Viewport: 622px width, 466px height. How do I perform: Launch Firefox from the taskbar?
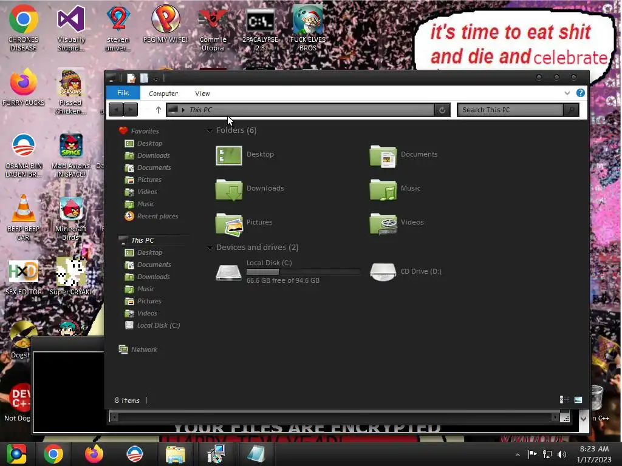[x=94, y=454]
